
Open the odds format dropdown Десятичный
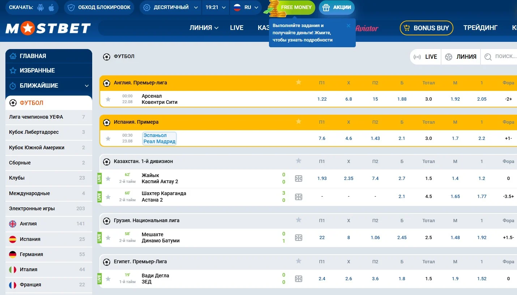(171, 8)
